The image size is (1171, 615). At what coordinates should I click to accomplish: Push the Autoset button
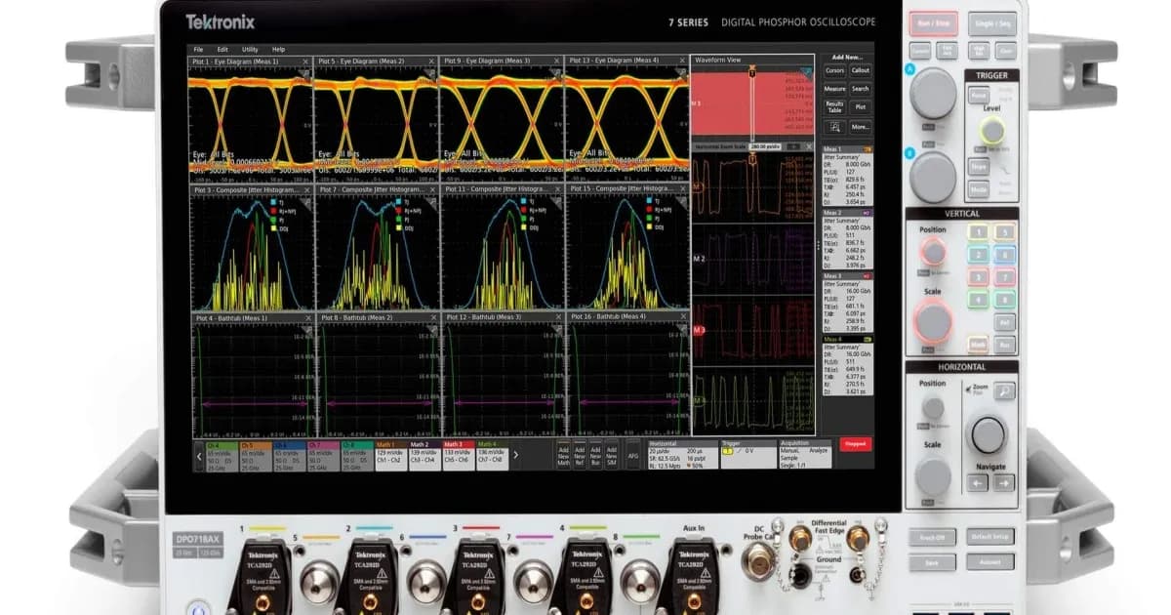tap(990, 562)
